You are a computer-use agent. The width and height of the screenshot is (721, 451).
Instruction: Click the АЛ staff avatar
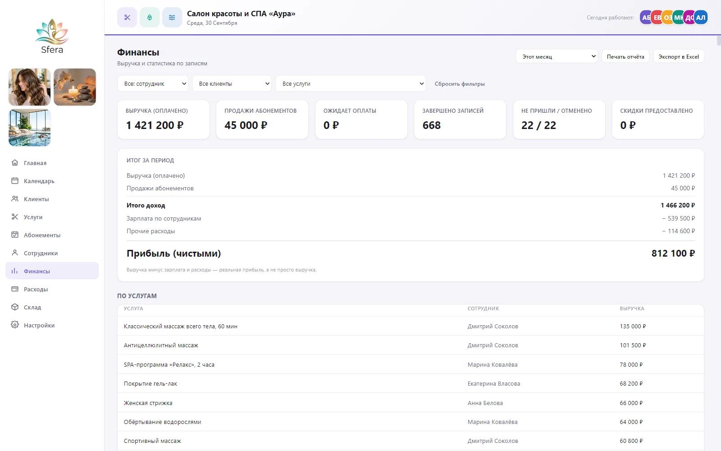tap(701, 18)
